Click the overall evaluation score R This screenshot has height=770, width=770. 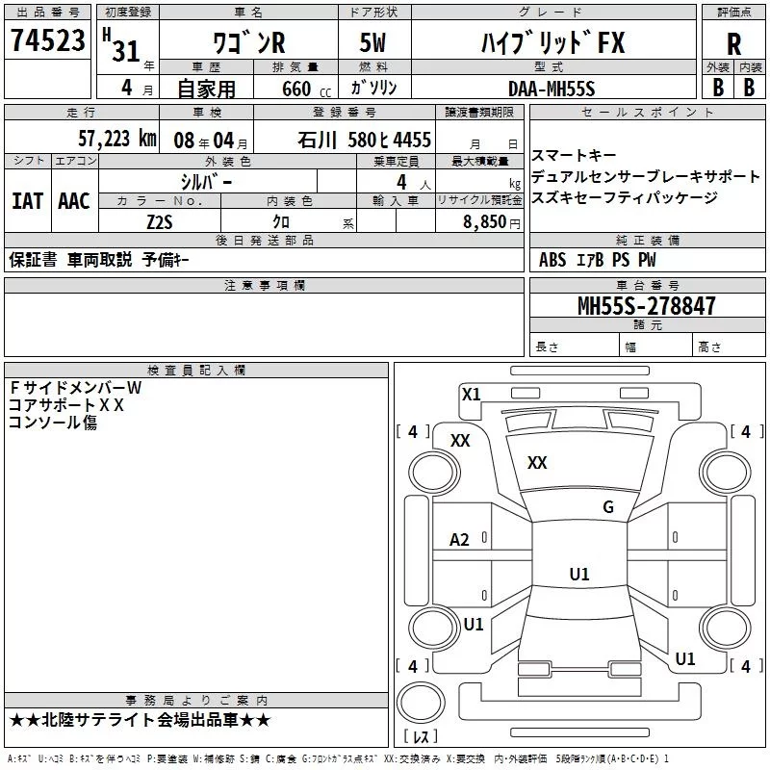point(733,44)
